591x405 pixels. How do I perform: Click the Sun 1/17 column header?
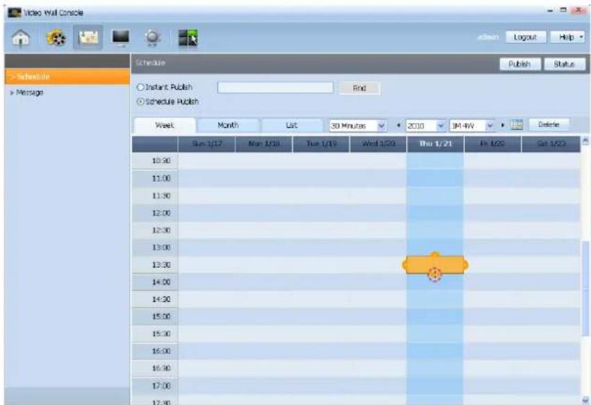(207, 144)
